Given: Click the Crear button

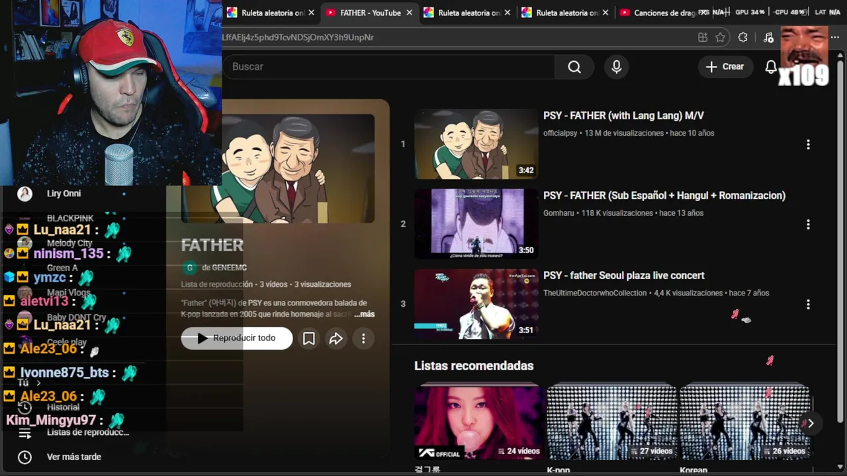Looking at the screenshot, I should (725, 67).
